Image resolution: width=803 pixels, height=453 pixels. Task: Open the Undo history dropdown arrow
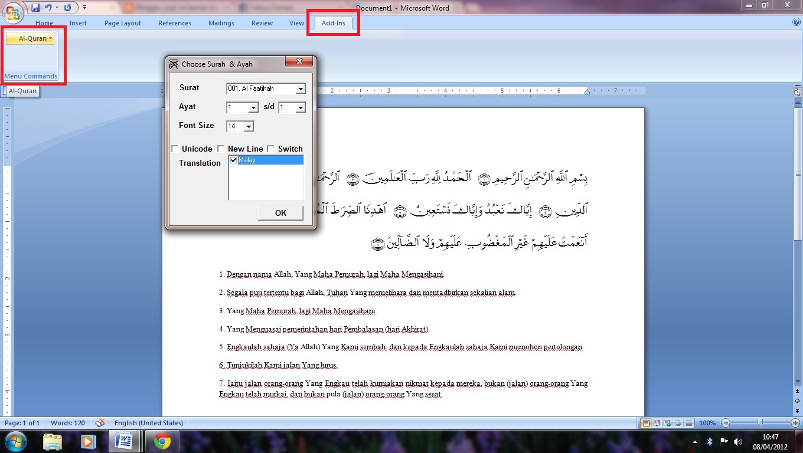tap(57, 8)
